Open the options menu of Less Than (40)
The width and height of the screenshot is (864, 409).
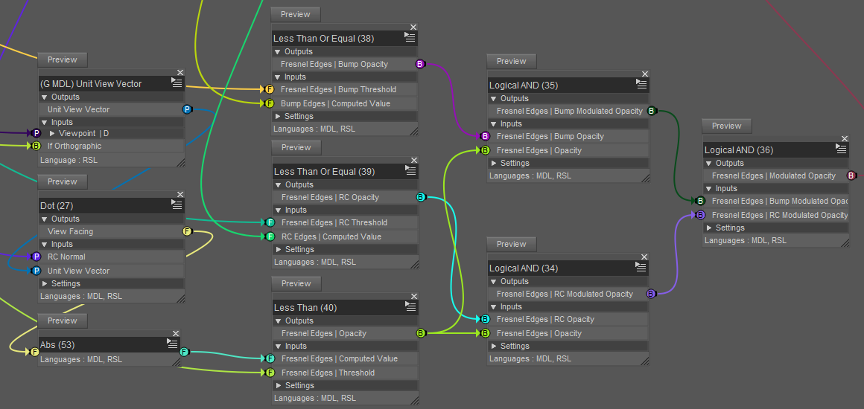(x=411, y=306)
